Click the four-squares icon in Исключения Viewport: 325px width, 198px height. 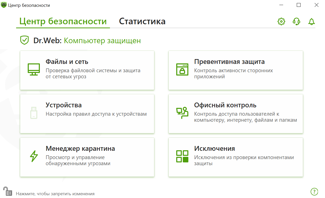pyautogui.click(x=182, y=156)
